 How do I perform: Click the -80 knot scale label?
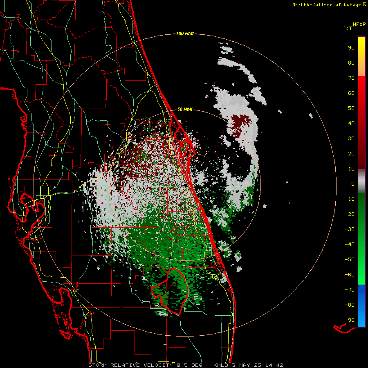(x=350, y=305)
